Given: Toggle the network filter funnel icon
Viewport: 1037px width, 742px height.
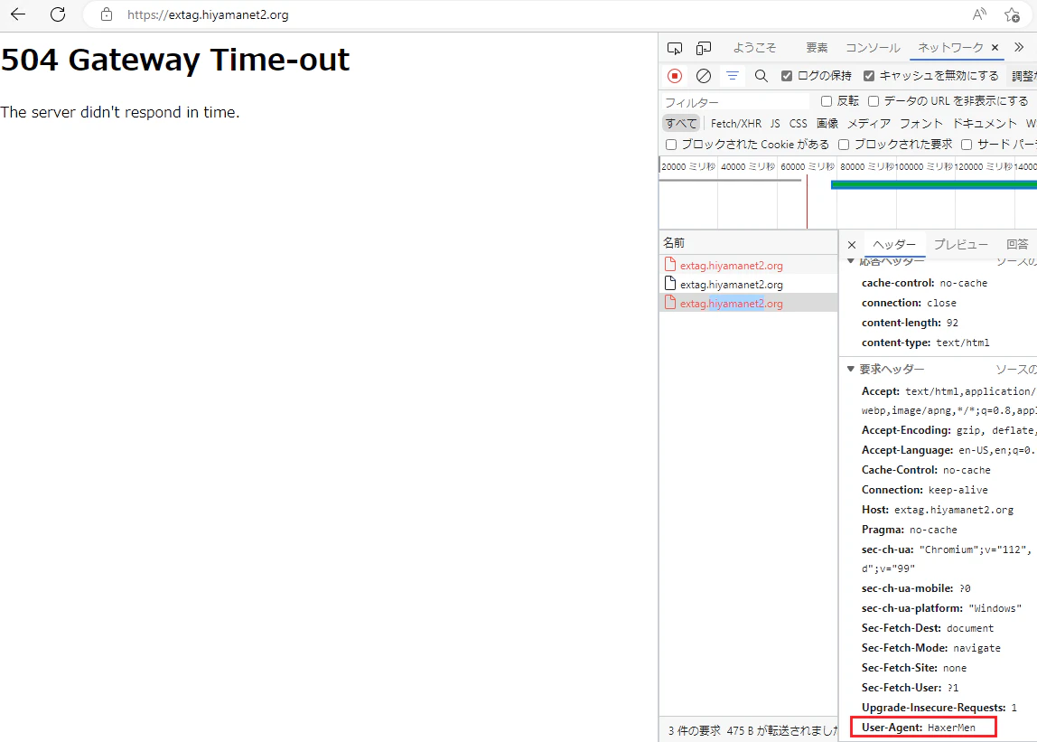Looking at the screenshot, I should pyautogui.click(x=732, y=76).
